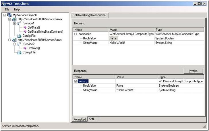The image size is (209, 131).
Task: Collapse the composite row in Request grid
Action: pos(76,34)
